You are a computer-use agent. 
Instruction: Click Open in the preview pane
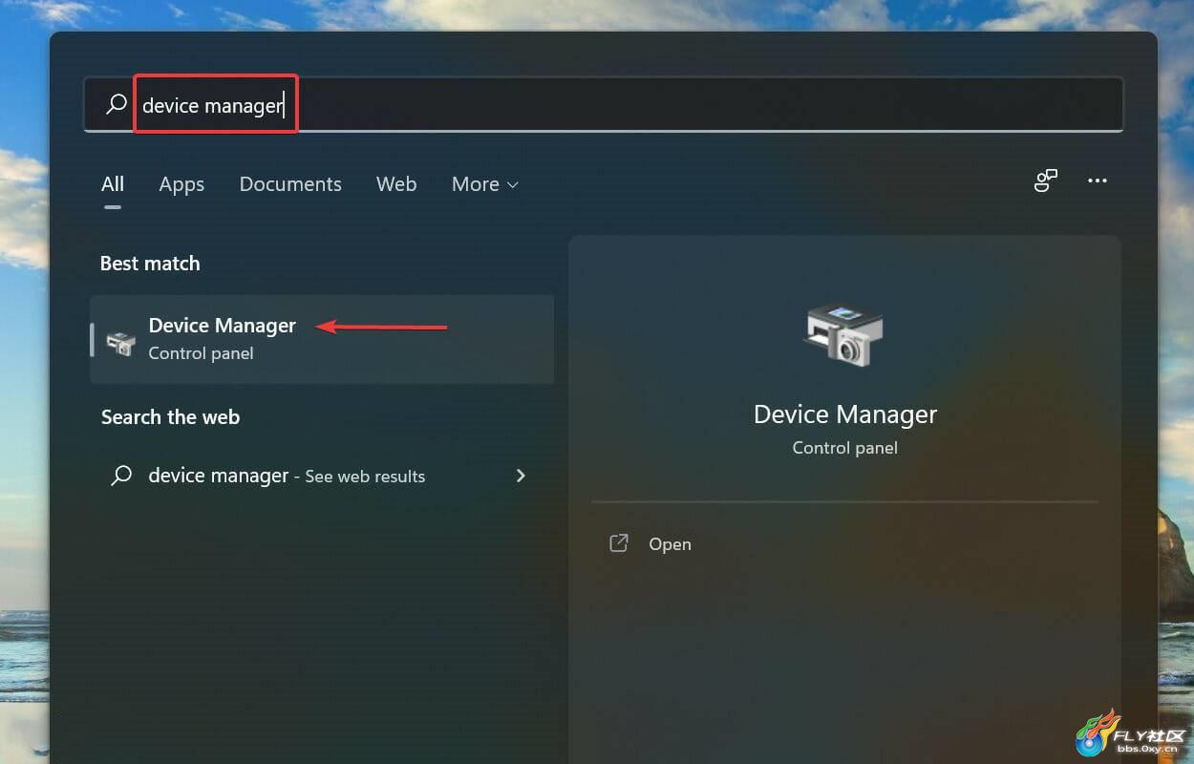click(670, 544)
